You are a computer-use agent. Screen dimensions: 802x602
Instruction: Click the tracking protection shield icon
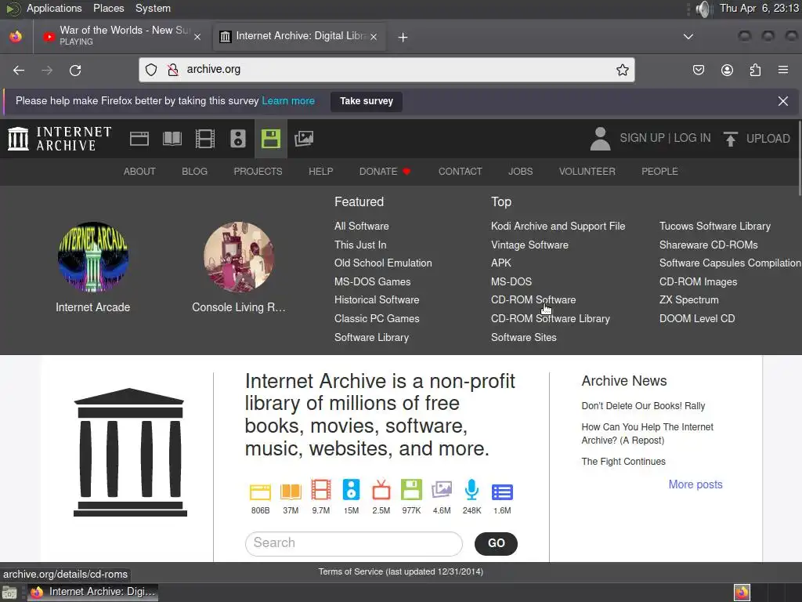click(x=151, y=70)
